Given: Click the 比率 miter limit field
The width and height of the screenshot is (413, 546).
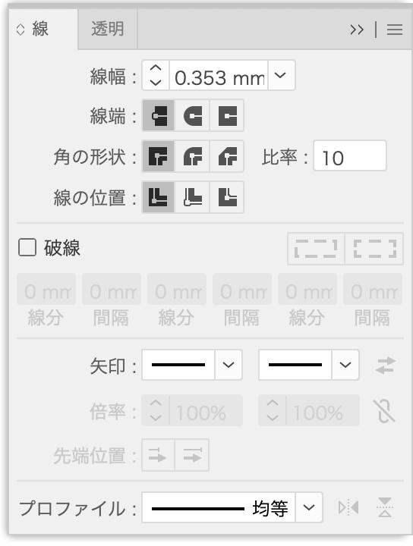Looking at the screenshot, I should point(349,155).
